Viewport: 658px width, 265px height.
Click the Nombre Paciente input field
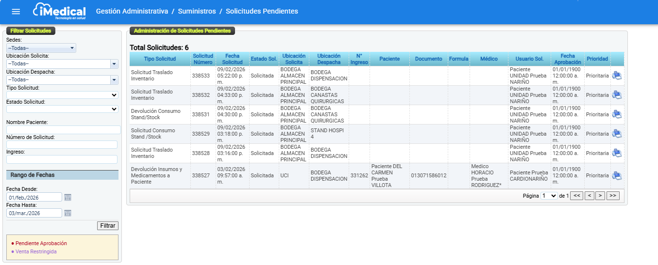pyautogui.click(x=63, y=130)
